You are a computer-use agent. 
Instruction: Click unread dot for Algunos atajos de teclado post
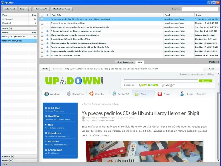48,43
